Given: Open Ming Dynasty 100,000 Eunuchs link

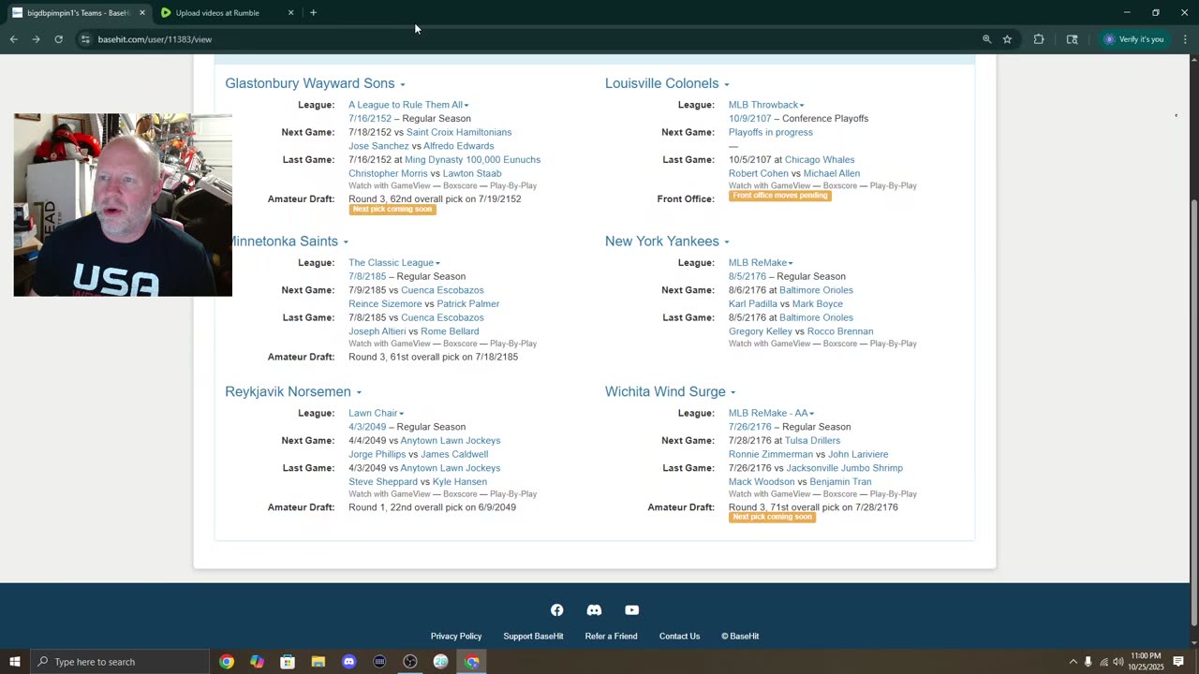Looking at the screenshot, I should click(472, 160).
